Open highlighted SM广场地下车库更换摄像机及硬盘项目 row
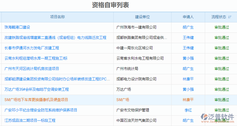Viewport: 237px width, 126px height. (36, 100)
